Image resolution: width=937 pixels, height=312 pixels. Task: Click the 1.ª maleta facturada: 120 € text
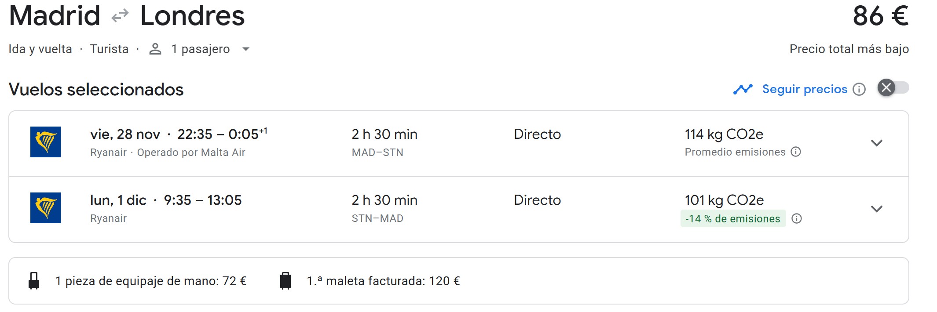[x=383, y=281]
